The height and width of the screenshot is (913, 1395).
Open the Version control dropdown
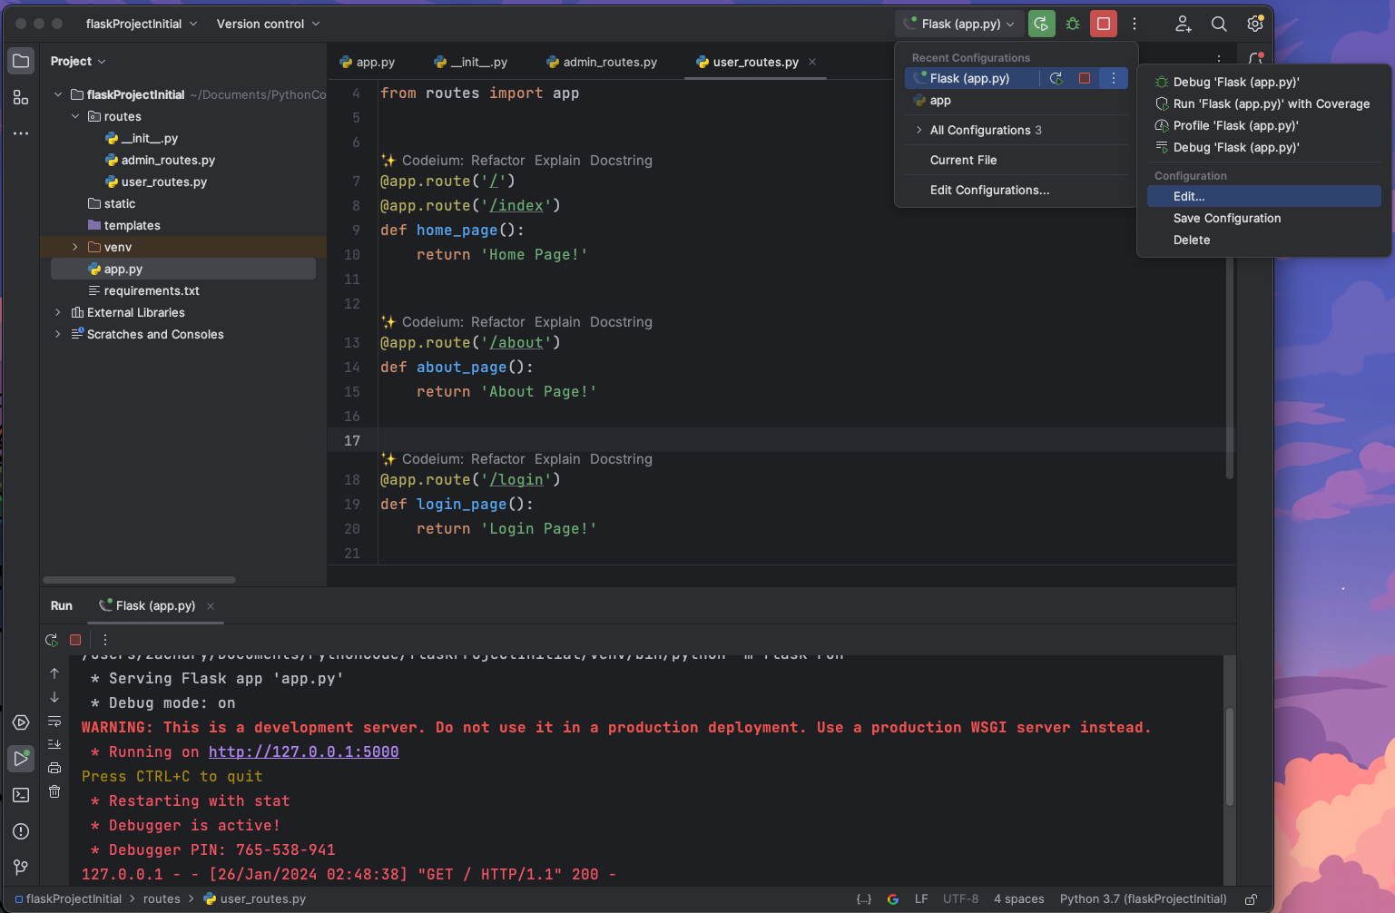(268, 24)
